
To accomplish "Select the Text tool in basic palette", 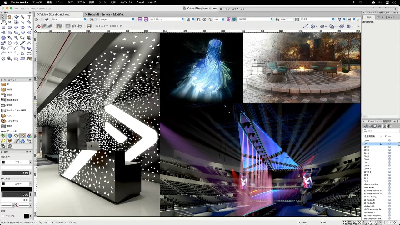I will [29, 17].
